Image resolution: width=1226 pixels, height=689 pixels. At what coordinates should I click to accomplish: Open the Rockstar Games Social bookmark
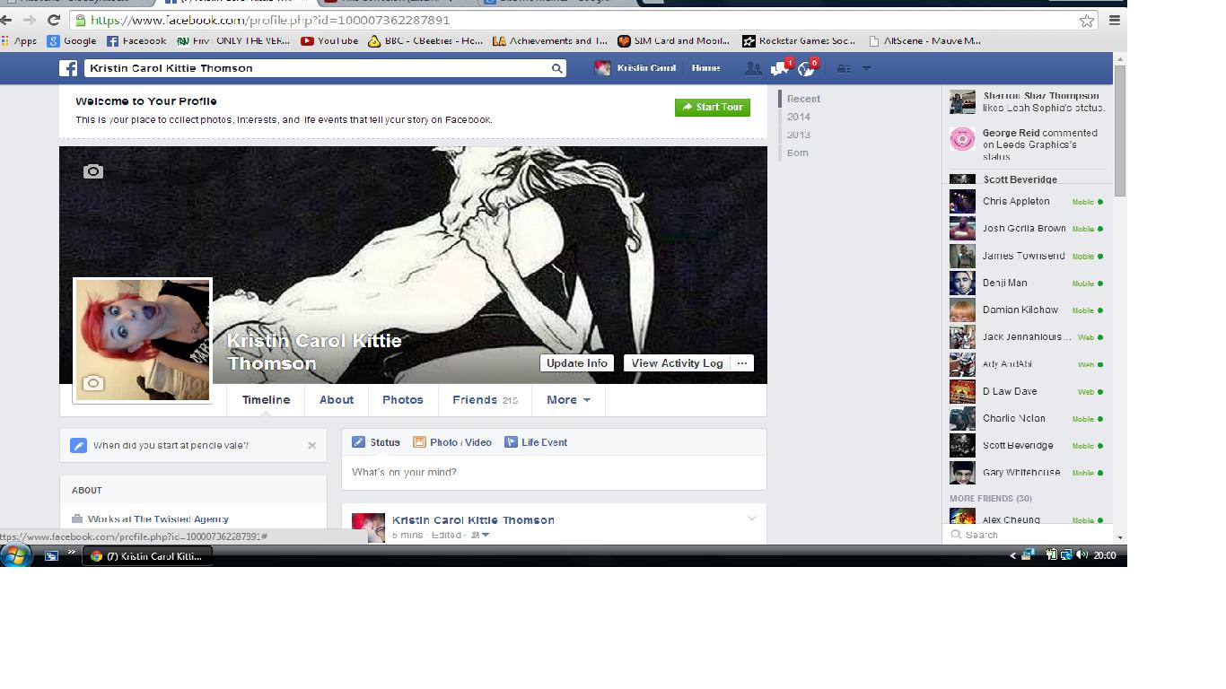pos(799,40)
